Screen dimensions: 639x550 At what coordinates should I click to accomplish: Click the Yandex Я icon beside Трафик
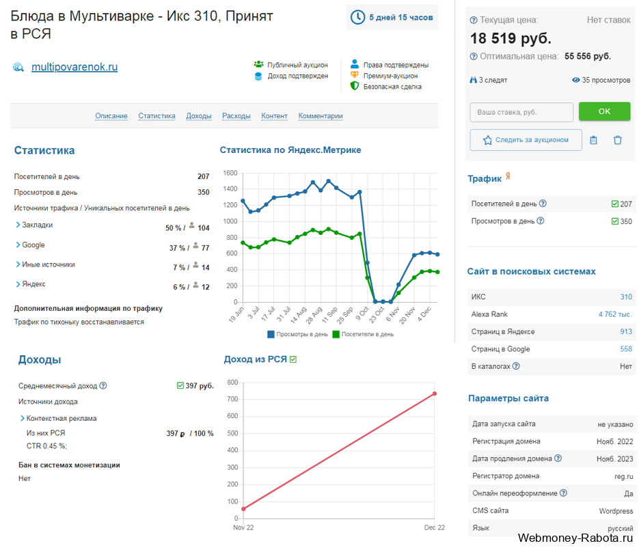click(508, 176)
